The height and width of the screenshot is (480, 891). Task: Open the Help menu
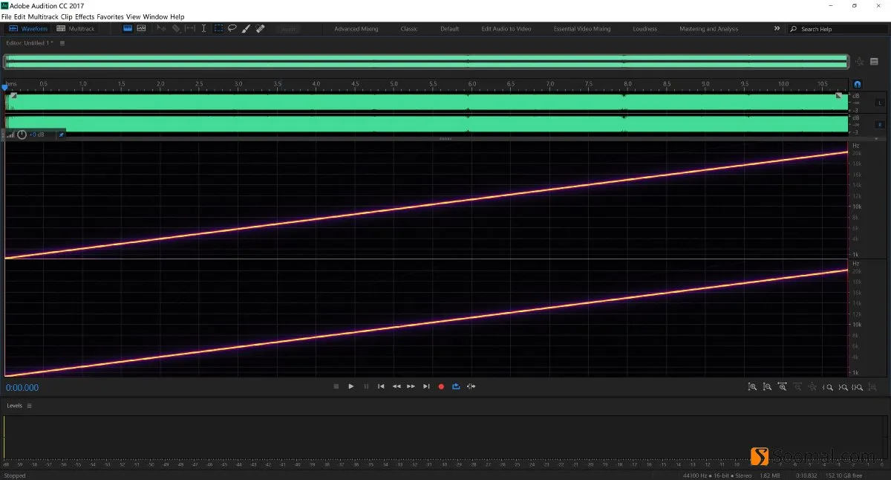tap(177, 16)
